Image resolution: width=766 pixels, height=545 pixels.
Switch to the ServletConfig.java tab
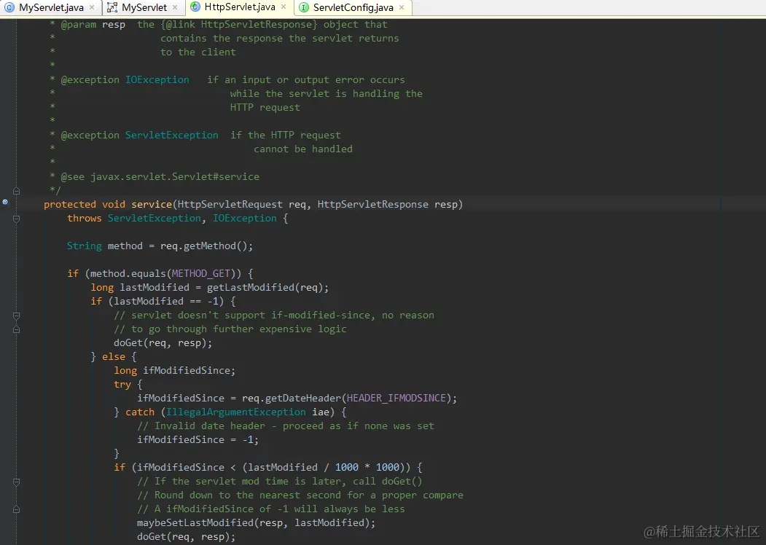pyautogui.click(x=353, y=7)
